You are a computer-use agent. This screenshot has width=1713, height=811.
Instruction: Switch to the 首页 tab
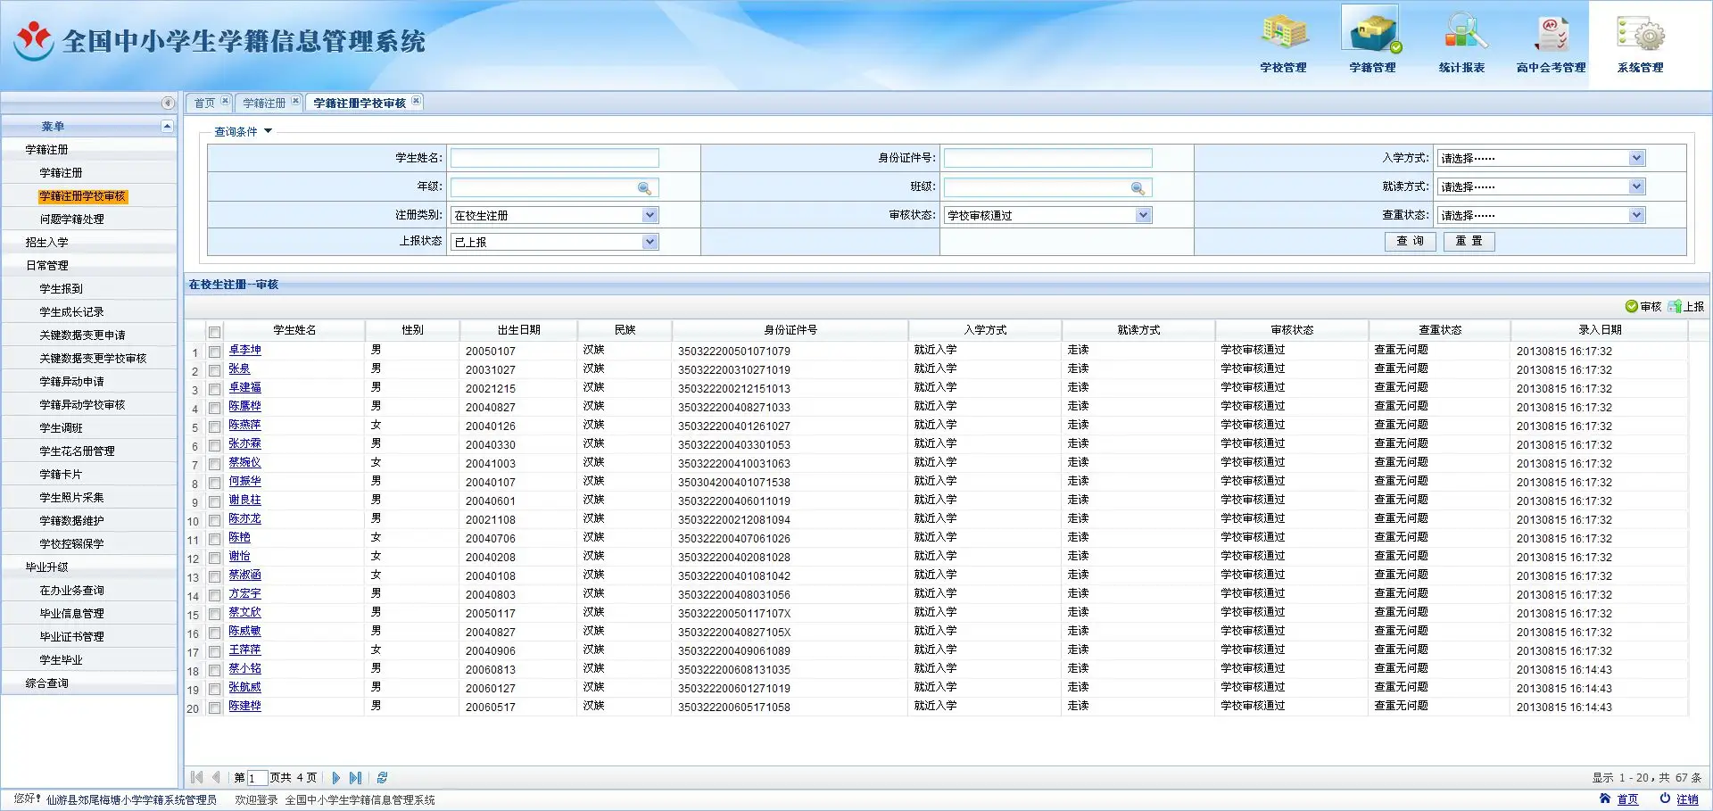pos(204,103)
